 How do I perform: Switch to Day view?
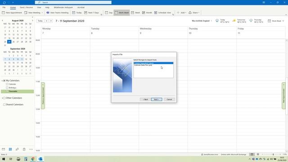pyautogui.click(x=109, y=13)
